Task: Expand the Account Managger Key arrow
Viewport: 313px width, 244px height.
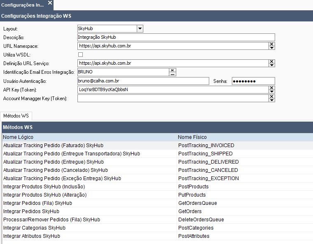Action: tap(272, 100)
